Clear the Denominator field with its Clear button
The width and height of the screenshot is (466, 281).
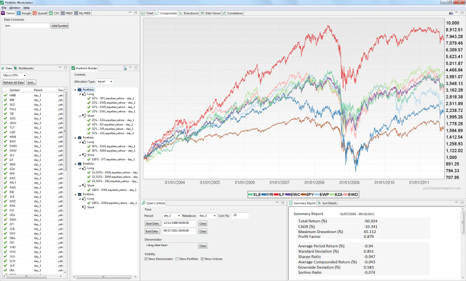(x=203, y=246)
